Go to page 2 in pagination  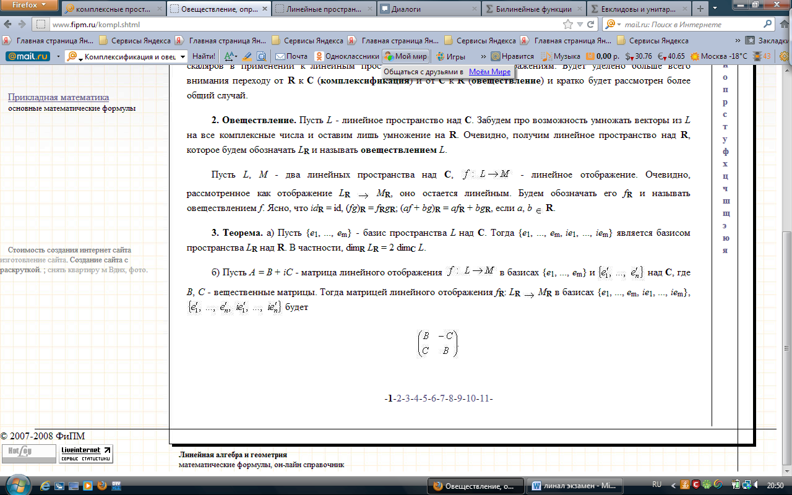tap(399, 398)
